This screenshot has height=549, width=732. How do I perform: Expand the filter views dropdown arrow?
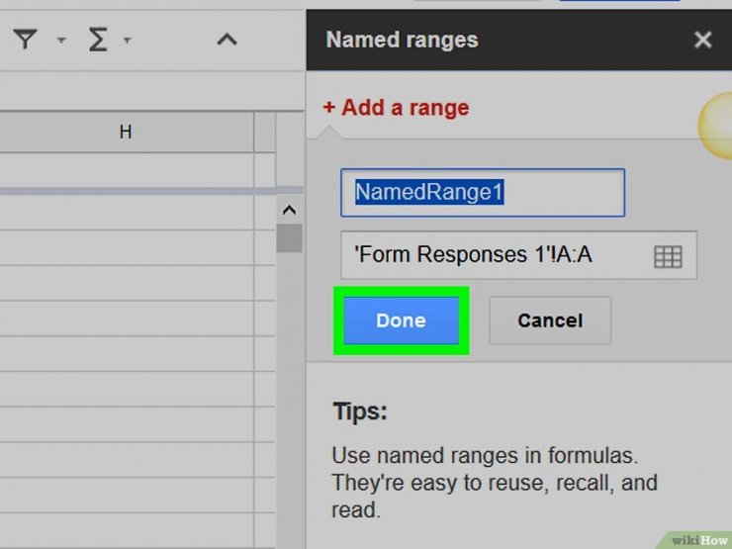(61, 41)
